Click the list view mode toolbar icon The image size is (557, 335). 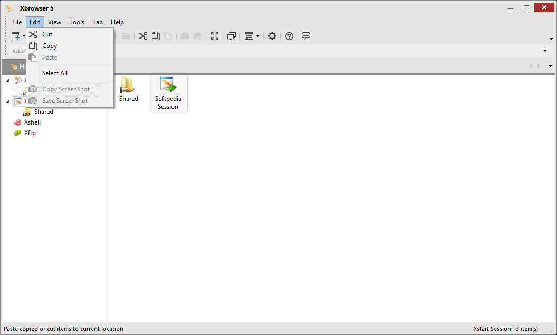249,36
